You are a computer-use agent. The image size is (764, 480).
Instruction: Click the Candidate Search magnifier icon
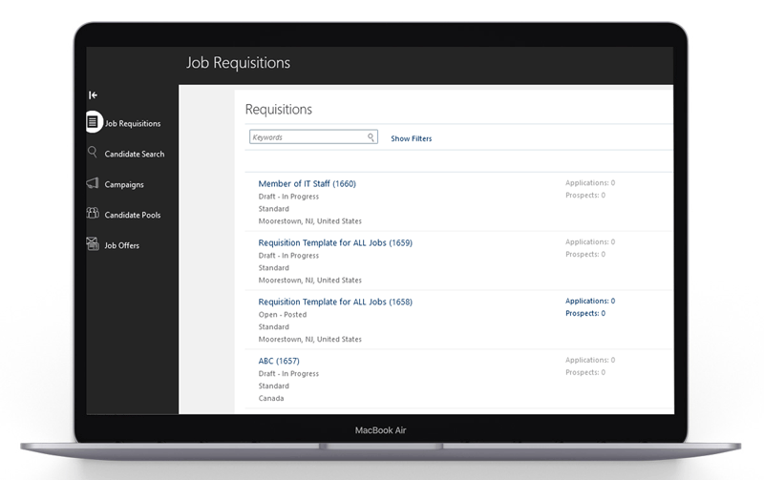click(92, 152)
